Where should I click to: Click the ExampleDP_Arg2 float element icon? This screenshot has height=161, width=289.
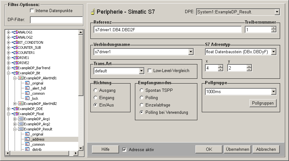click(21, 124)
